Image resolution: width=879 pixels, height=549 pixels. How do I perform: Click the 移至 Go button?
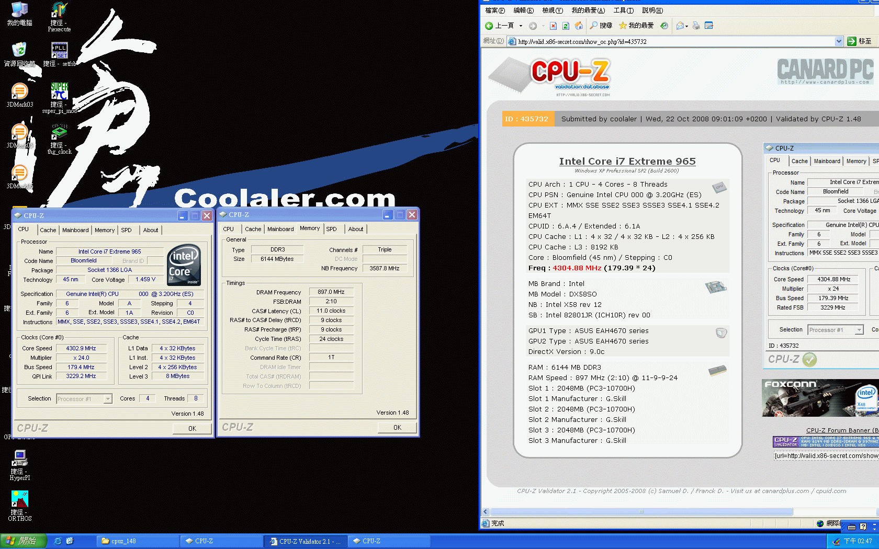tap(860, 41)
